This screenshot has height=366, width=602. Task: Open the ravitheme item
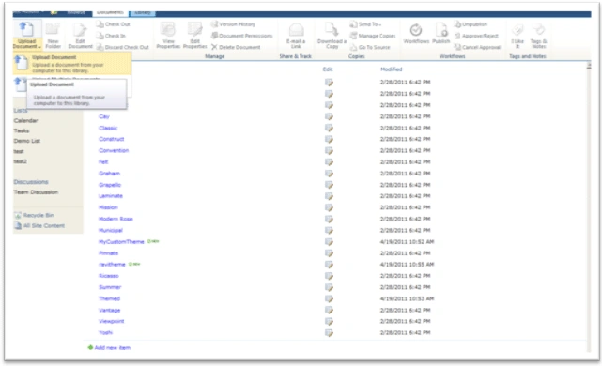coord(112,265)
